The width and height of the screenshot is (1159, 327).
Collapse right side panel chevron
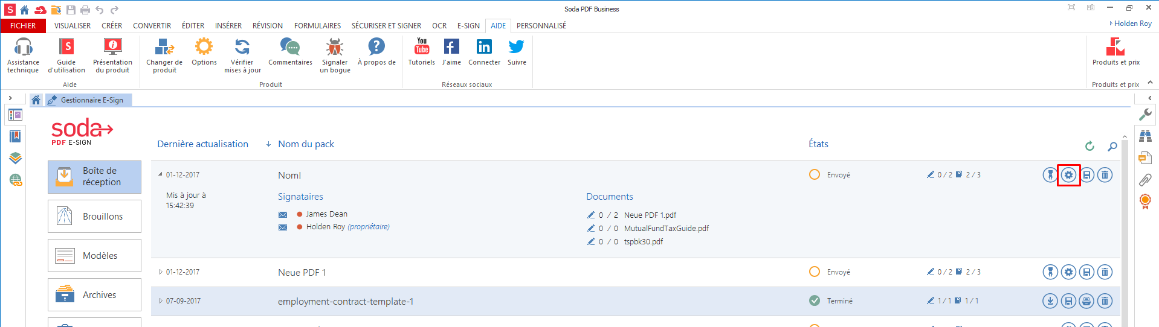point(1149,98)
